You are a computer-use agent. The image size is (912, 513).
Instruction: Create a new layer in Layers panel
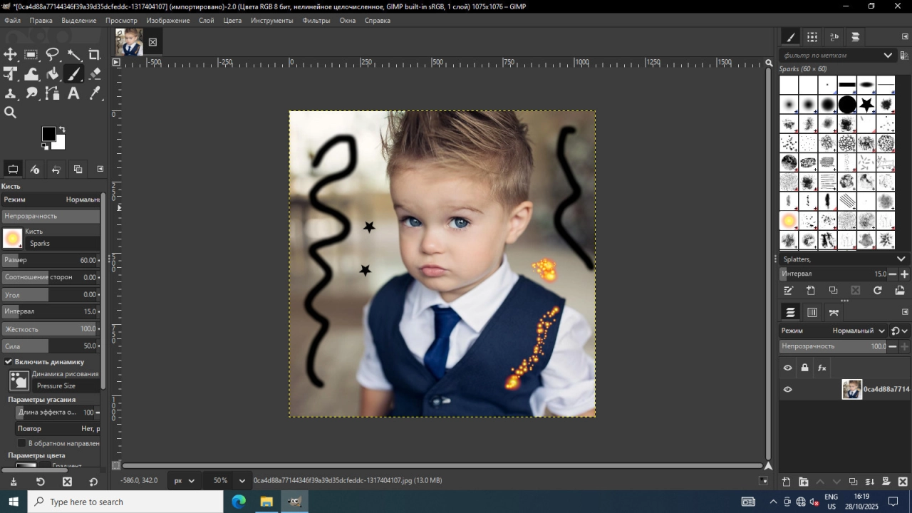click(786, 482)
